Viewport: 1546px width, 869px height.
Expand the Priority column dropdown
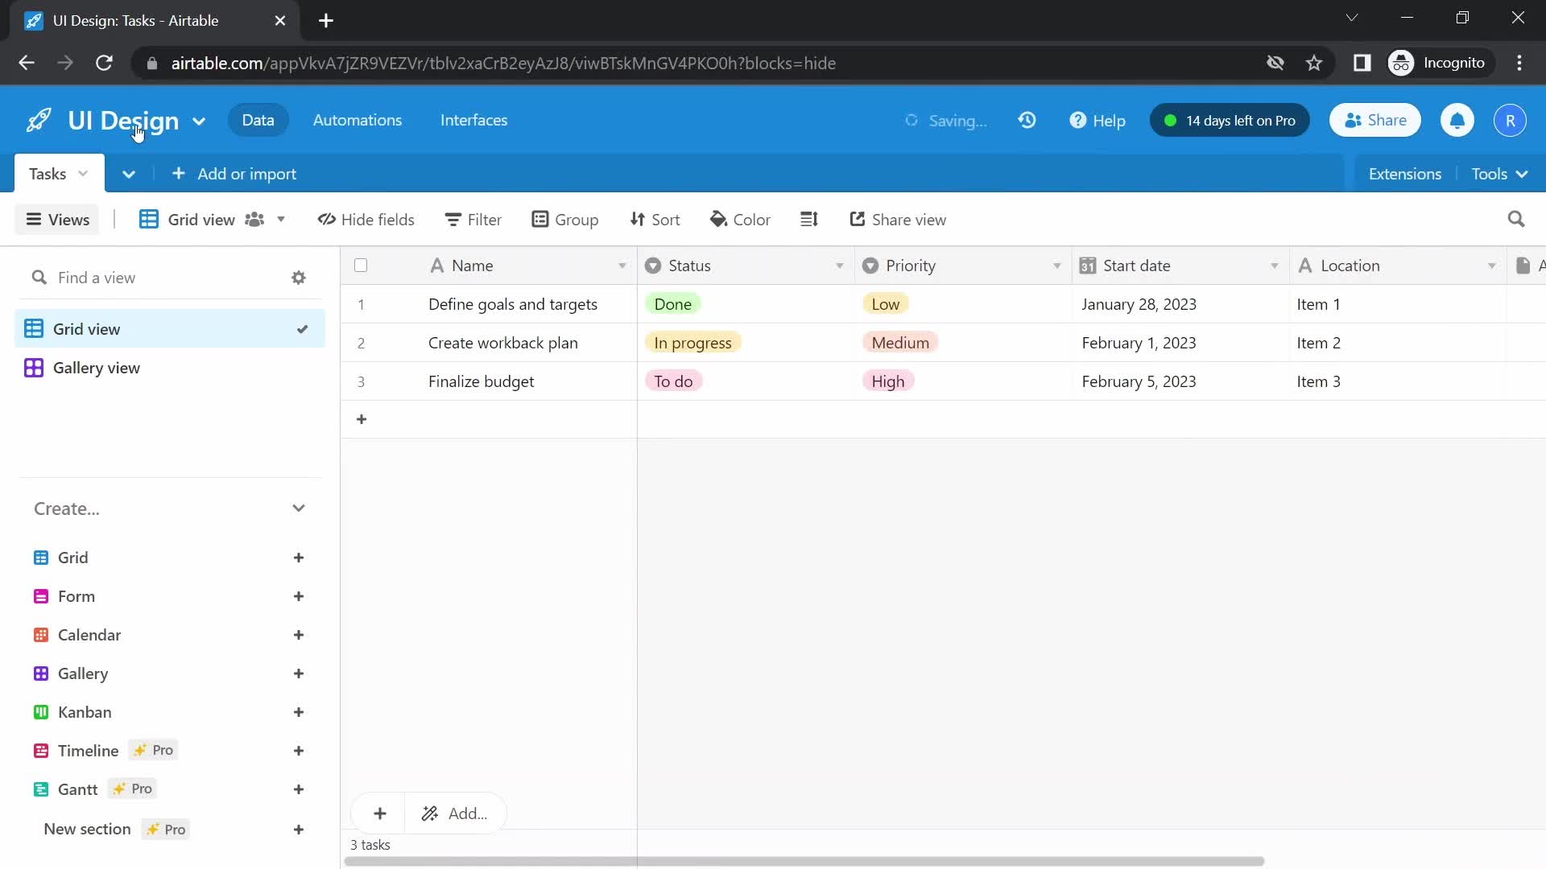click(1057, 266)
